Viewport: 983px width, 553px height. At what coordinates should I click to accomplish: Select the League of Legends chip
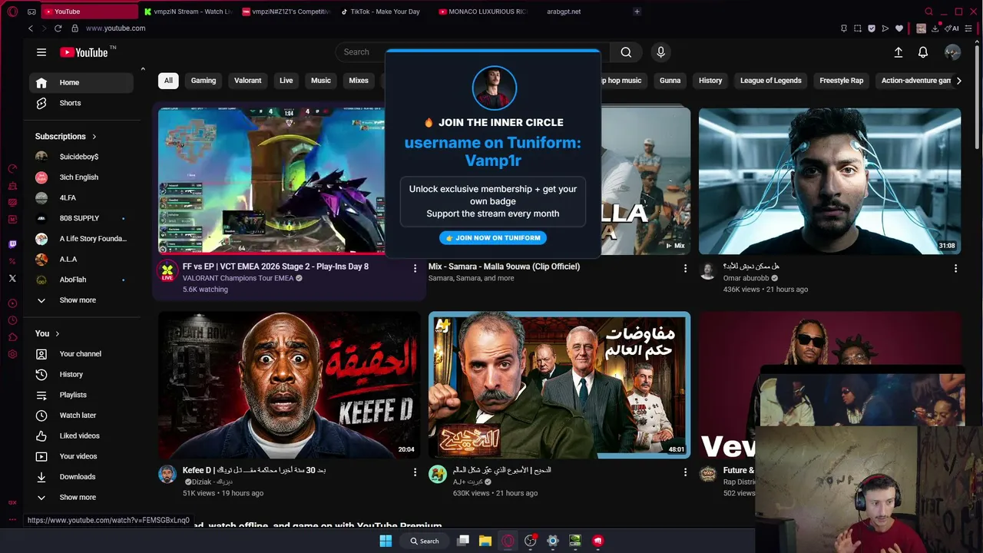click(x=770, y=81)
